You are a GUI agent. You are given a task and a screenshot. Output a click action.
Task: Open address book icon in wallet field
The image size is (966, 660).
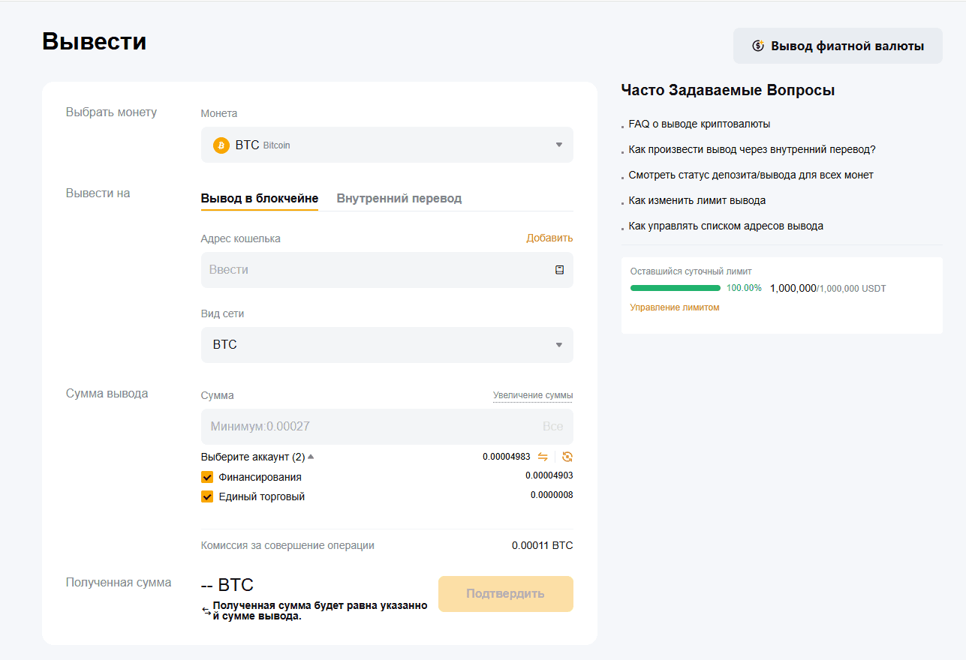pyautogui.click(x=559, y=270)
